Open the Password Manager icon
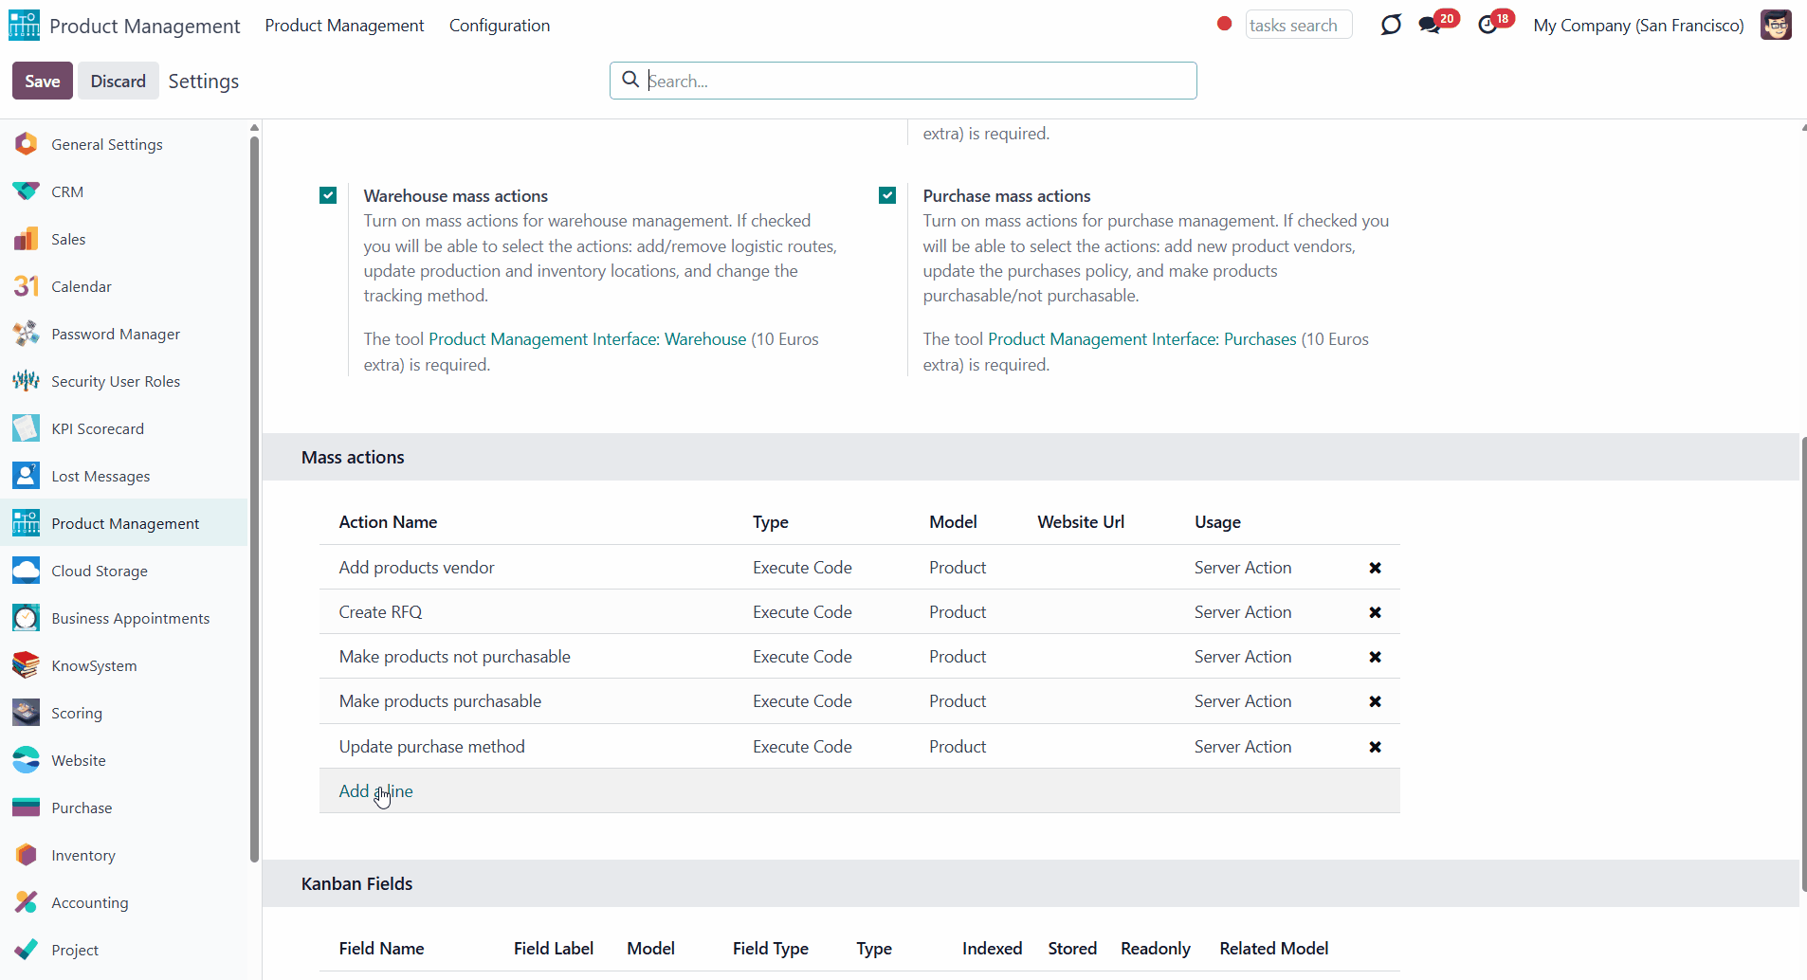 27,334
